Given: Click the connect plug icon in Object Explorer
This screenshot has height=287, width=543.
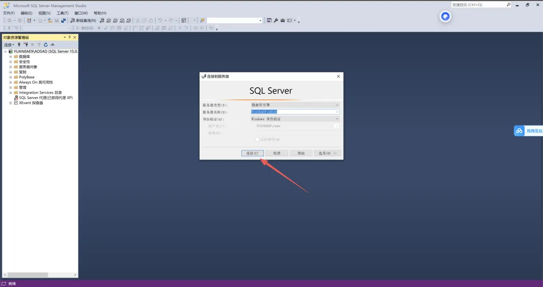Looking at the screenshot, I should coord(19,45).
